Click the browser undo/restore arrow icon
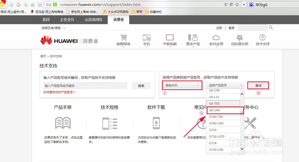This screenshot has width=299, height=162. point(25,4)
